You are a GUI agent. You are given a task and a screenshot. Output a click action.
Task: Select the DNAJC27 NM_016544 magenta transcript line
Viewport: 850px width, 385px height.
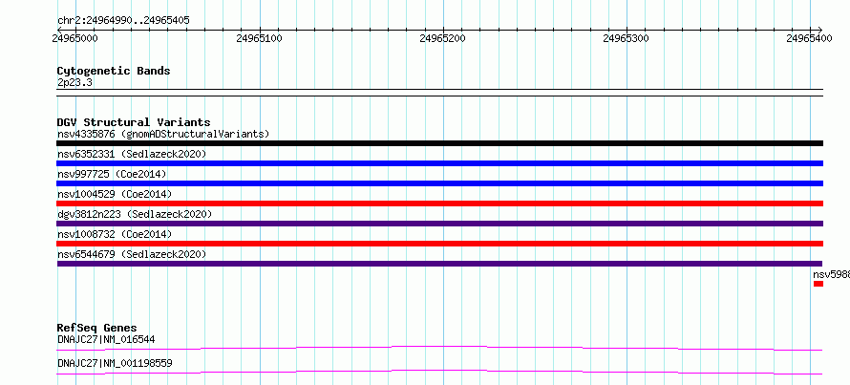point(439,348)
